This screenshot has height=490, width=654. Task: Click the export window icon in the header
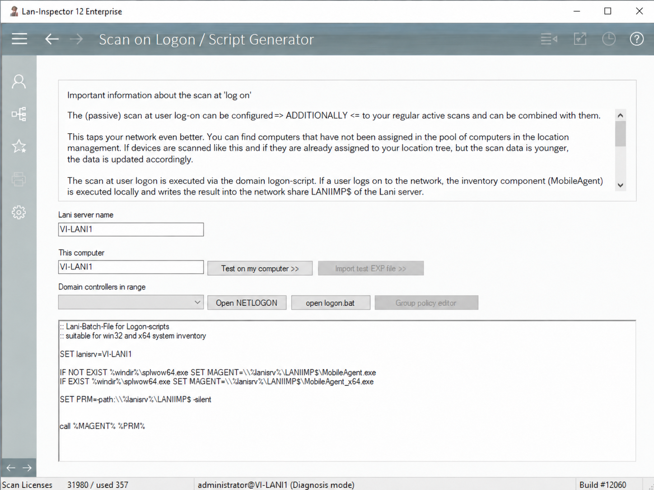[x=580, y=39]
